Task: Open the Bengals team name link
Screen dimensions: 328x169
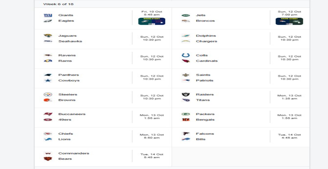Action: tap(205, 120)
